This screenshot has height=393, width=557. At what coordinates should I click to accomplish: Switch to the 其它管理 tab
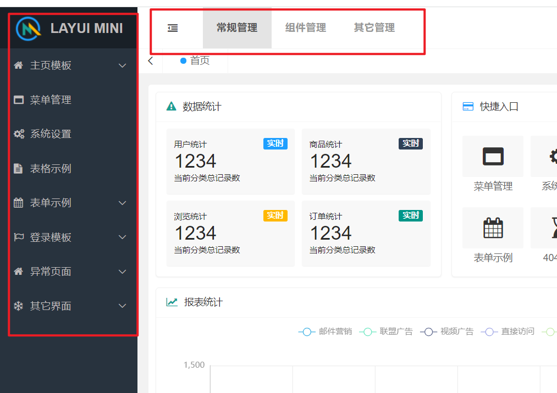tap(374, 27)
